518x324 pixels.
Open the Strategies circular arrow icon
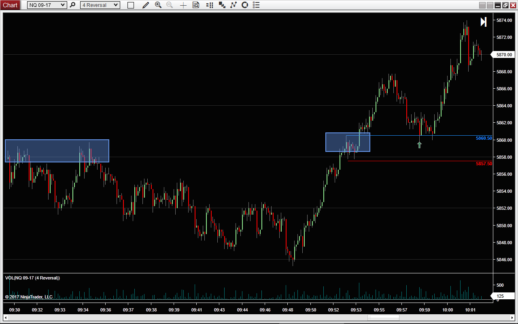click(244, 5)
